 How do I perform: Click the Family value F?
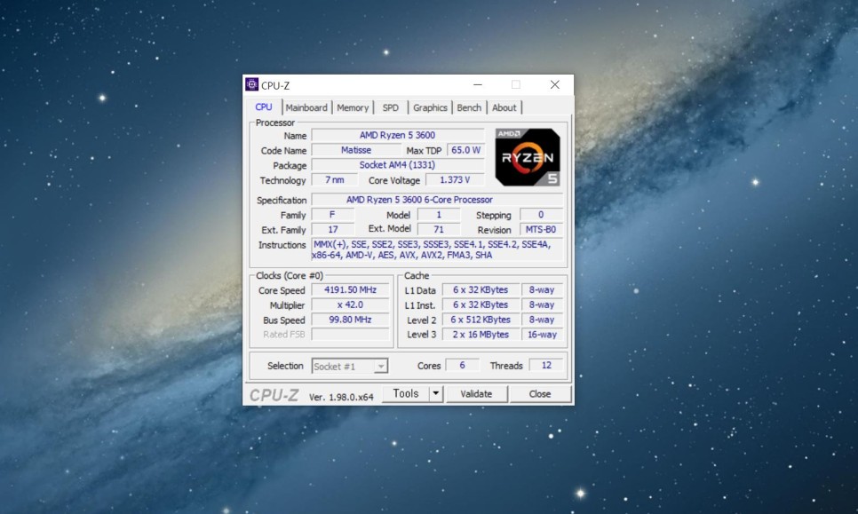click(x=332, y=215)
